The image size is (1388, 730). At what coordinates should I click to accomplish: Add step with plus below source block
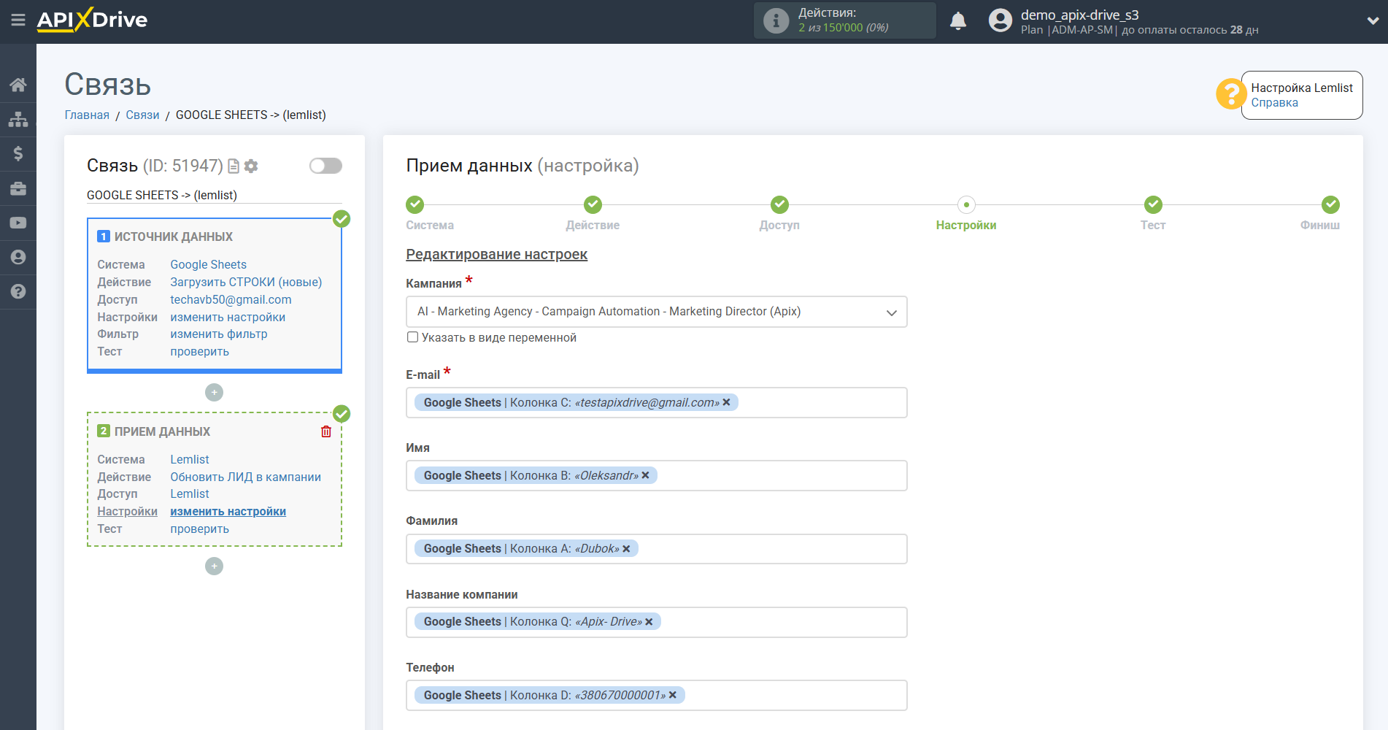[x=214, y=393]
